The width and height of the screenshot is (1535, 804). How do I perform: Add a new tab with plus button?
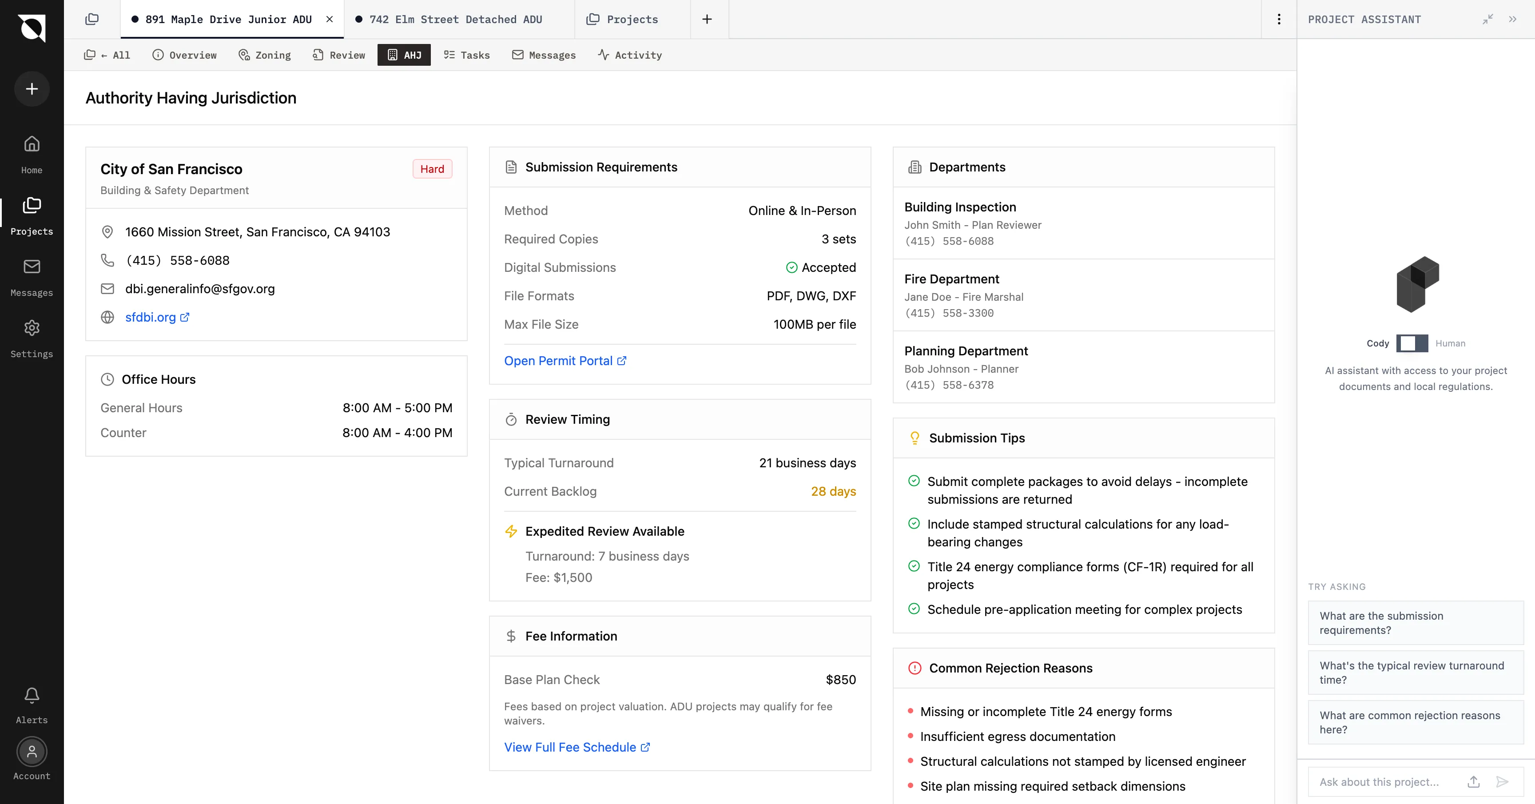[707, 19]
